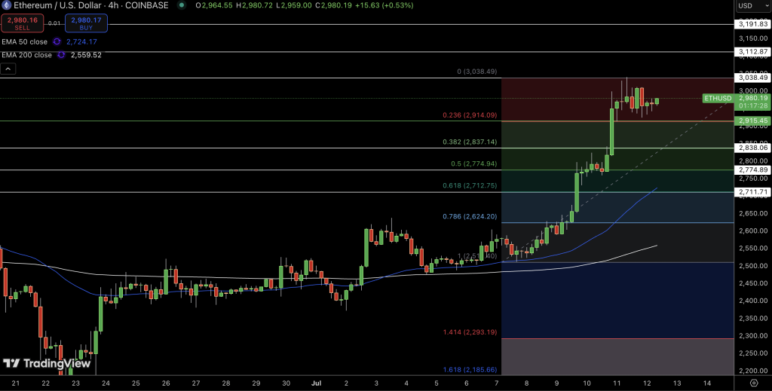Viewport: 772px width, 391px height.
Task: Click the green market status dot
Action: 182,5
